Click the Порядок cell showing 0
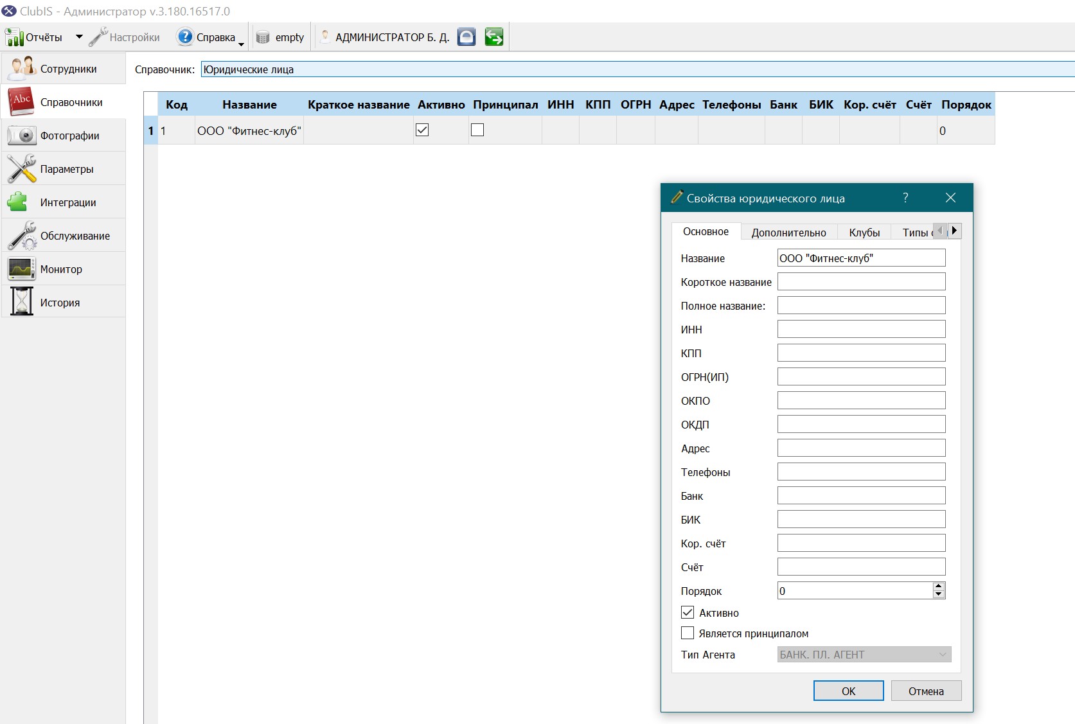 (966, 130)
